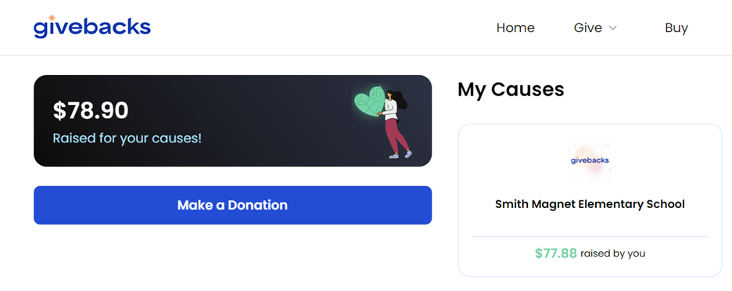Click the 'raised by you' label
Image resolution: width=732 pixels, height=291 pixels.
tap(612, 253)
